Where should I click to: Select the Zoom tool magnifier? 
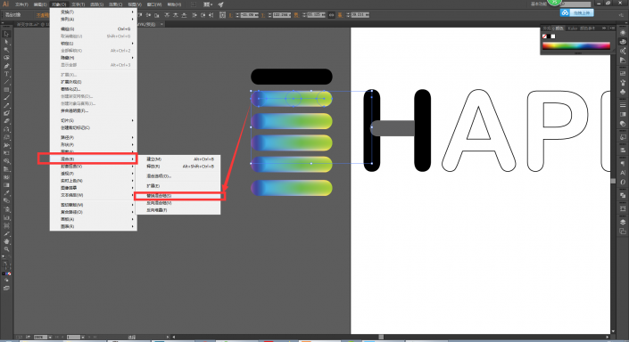coord(6,249)
